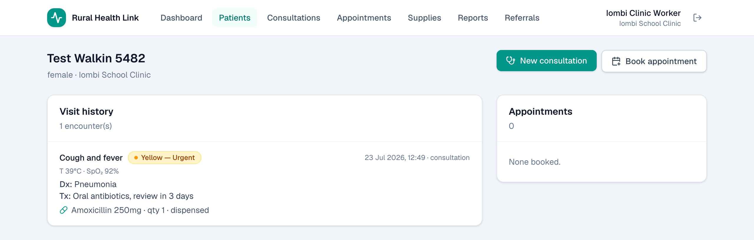This screenshot has height=240, width=754.
Task: Click the Amoxicillin 250mg dispensed entry
Action: (134, 210)
